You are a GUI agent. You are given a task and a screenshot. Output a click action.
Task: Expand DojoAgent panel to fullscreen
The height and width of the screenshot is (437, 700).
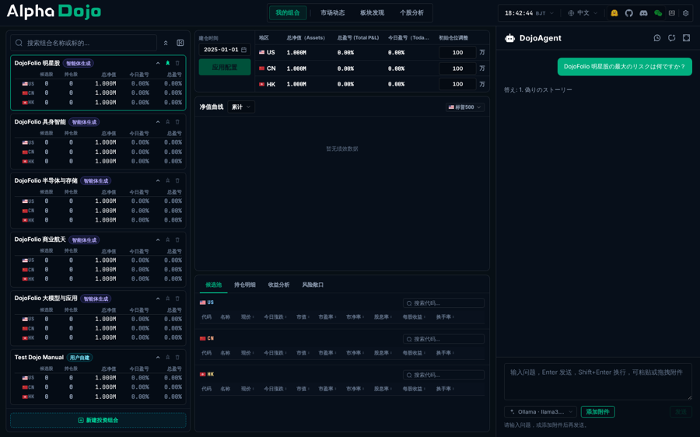(686, 38)
